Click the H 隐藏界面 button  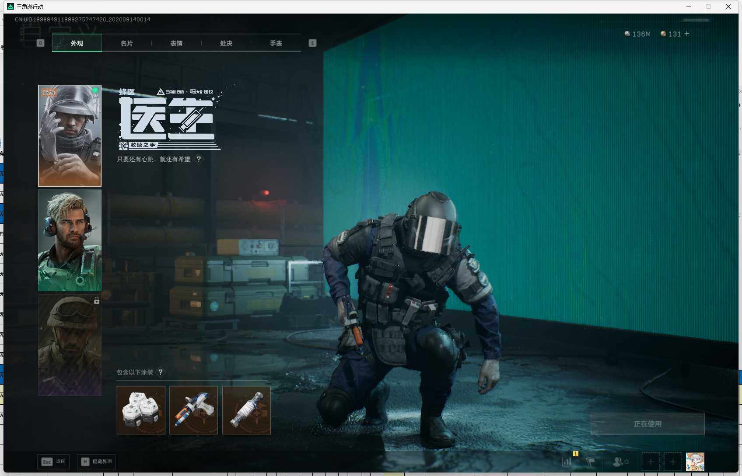point(97,462)
